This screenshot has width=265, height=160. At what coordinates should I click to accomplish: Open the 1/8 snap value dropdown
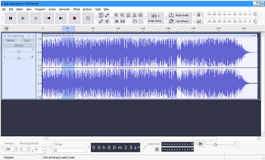point(69,150)
